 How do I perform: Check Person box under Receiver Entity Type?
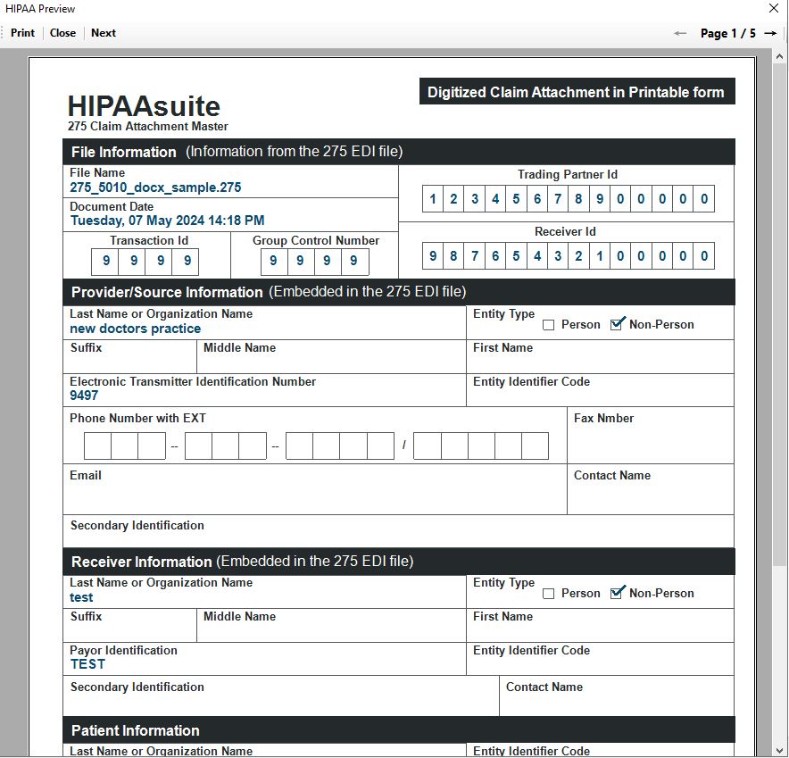pos(549,594)
